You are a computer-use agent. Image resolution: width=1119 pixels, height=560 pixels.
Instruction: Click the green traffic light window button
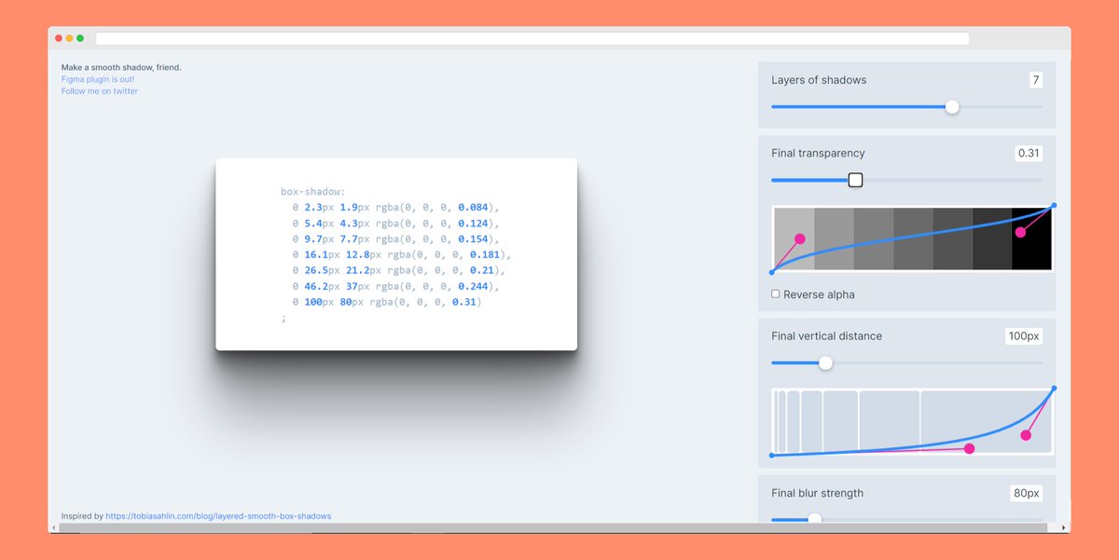pos(80,38)
